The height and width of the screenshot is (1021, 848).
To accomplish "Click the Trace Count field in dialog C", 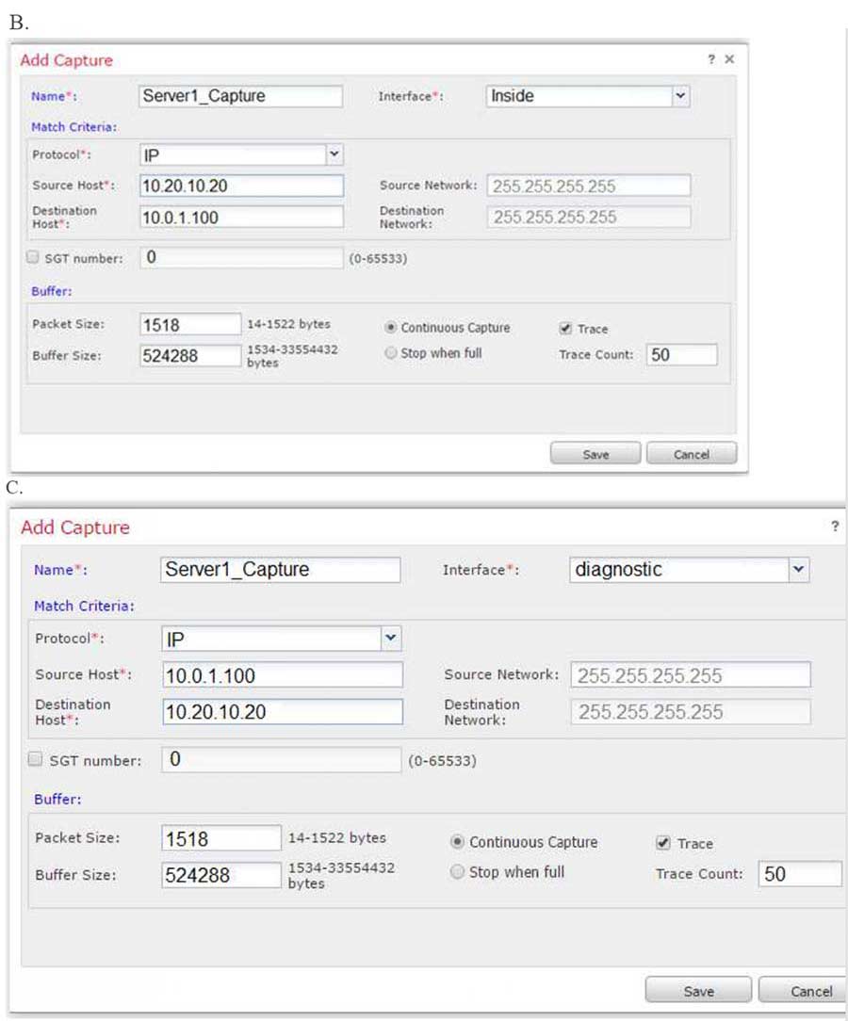I will pos(799,873).
